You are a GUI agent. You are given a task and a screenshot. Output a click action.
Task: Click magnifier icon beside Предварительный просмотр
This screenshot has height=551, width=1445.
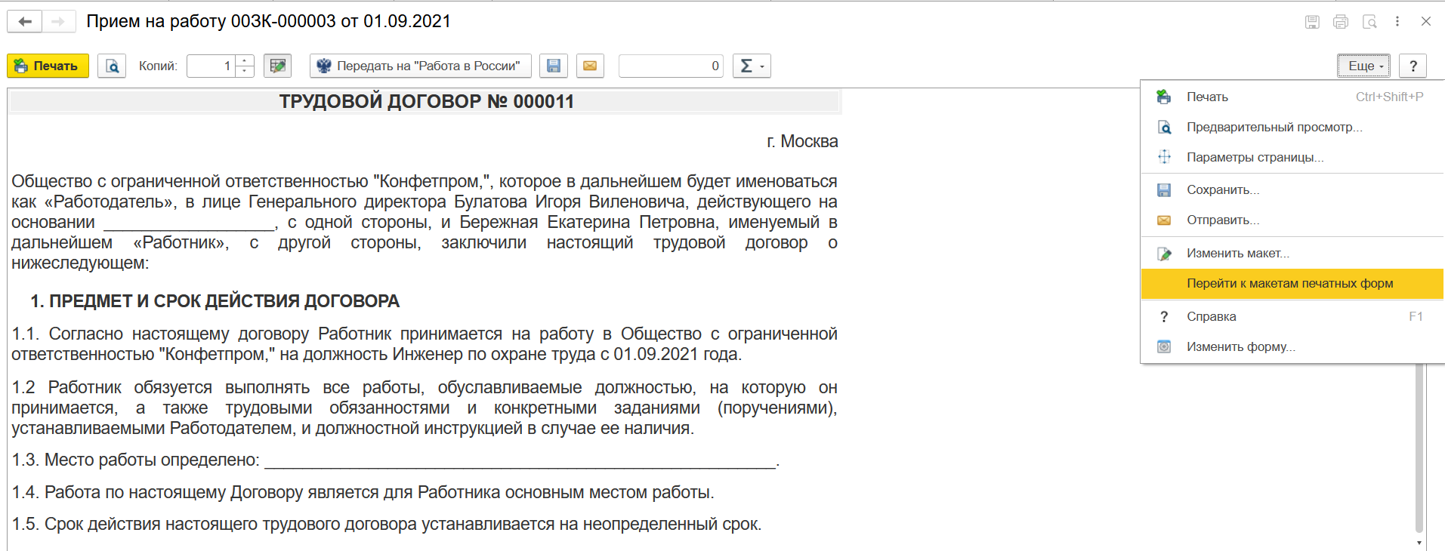coord(1164,127)
